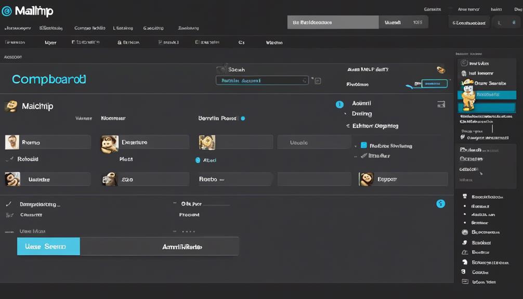Image resolution: width=523 pixels, height=299 pixels.
Task: Click into the blue-outlined search field
Action: [262, 81]
